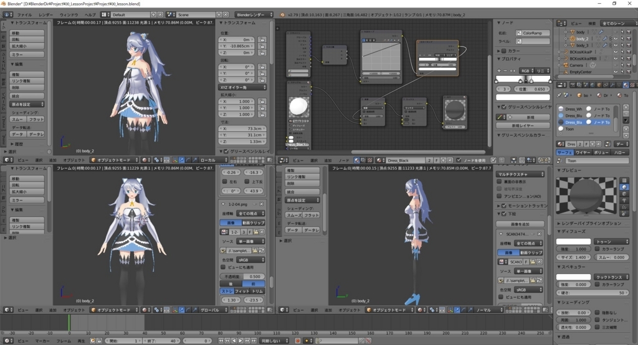Click the 画像を追加 button
The width and height of the screenshot is (638, 345).
[x=520, y=224]
